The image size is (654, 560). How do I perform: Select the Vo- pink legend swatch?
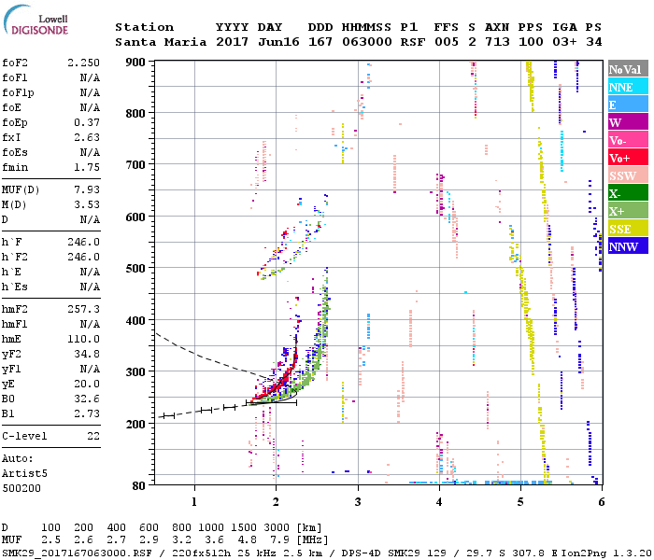click(x=628, y=140)
